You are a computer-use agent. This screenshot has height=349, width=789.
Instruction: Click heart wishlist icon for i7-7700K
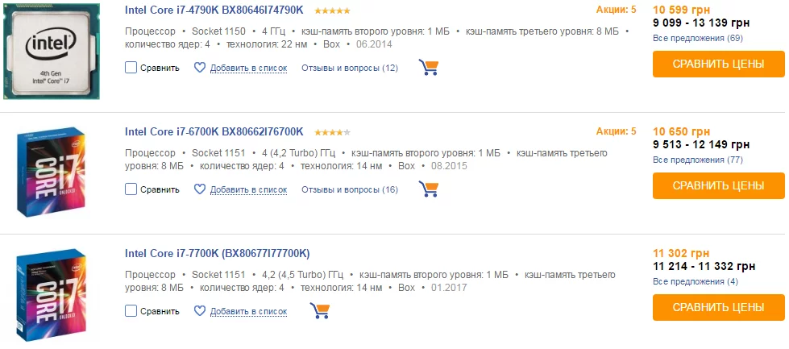(x=200, y=310)
